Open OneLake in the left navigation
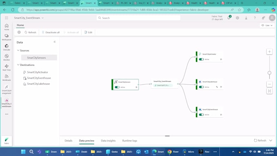Viewport: 277px width, 156px height. pyautogui.click(x=7, y=47)
